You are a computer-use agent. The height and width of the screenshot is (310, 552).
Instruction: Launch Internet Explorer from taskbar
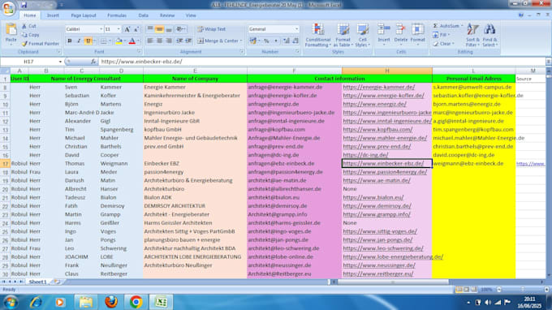pyautogui.click(x=36, y=302)
